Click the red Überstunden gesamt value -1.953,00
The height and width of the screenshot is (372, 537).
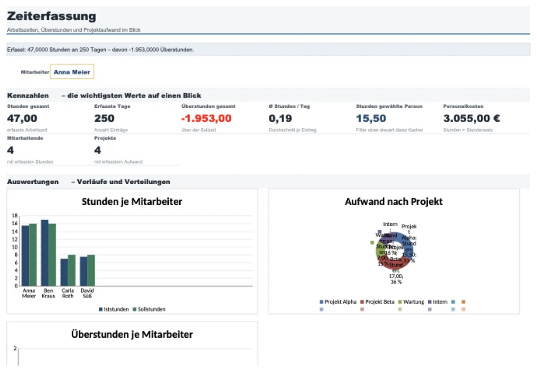click(x=206, y=118)
